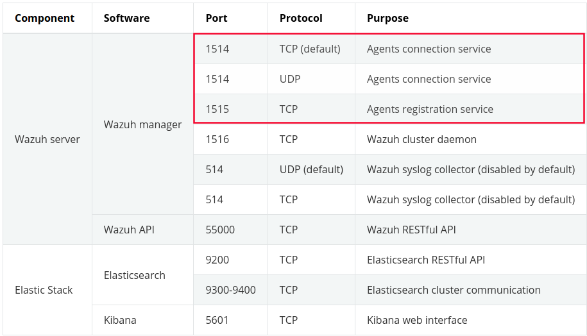Click the Agents registration service cell
587x336 pixels.
(x=430, y=109)
